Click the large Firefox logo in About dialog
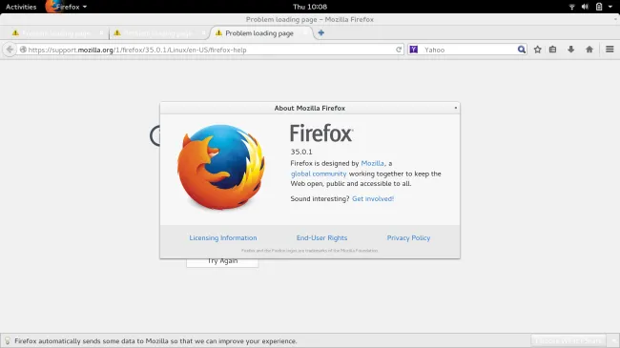This screenshot has width=620, height=348. coord(220,167)
